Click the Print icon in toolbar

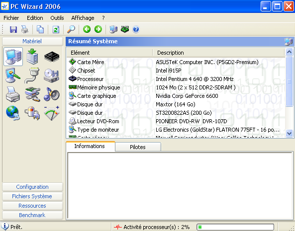[x=25, y=29]
